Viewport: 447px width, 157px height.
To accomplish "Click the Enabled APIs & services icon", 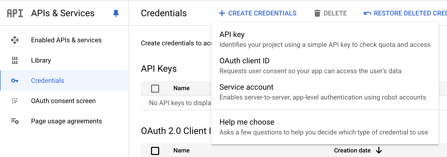I will click(15, 40).
